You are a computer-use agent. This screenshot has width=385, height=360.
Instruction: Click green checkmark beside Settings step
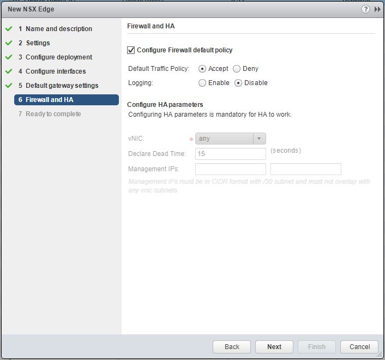click(x=9, y=43)
